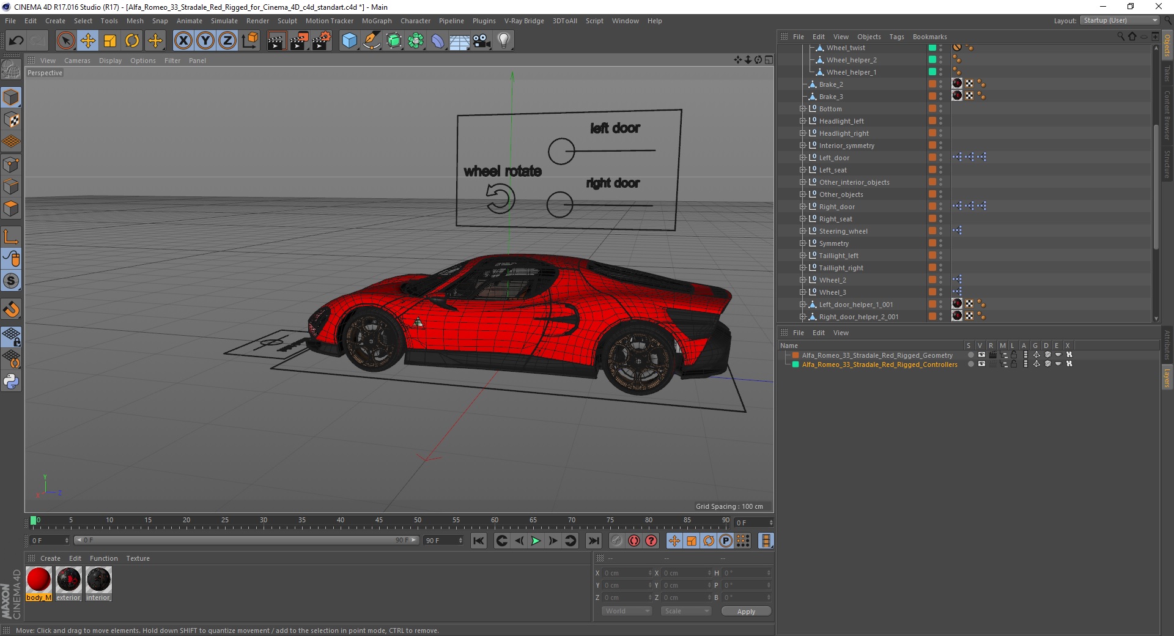Image resolution: width=1174 pixels, height=636 pixels.
Task: Expand the Headlight_left object
Action: click(x=802, y=121)
